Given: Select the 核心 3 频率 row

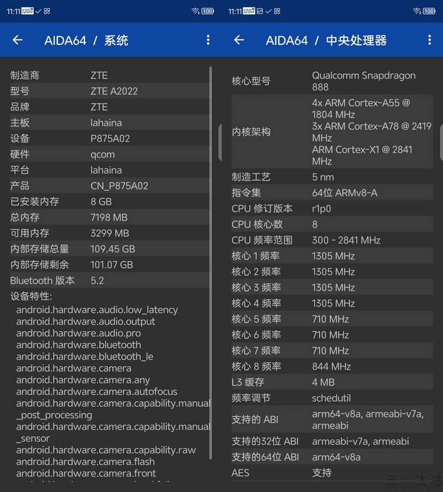Looking at the screenshot, I should (332, 288).
